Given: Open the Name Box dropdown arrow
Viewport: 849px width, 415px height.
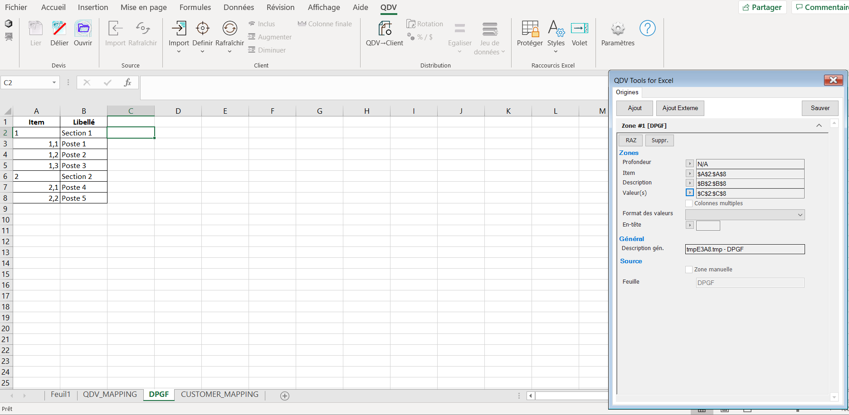Looking at the screenshot, I should coord(54,82).
